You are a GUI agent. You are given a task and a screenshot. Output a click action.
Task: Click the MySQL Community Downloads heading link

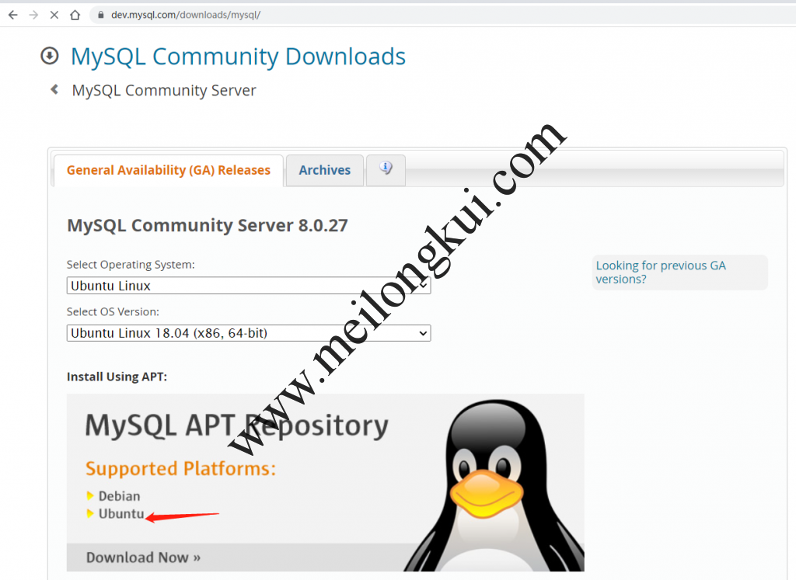(x=238, y=56)
